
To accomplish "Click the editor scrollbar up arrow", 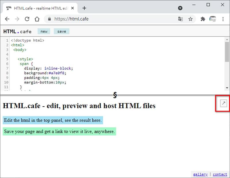I will pyautogui.click(x=227, y=40).
